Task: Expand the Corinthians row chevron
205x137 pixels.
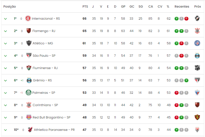Action: pos(6,105)
